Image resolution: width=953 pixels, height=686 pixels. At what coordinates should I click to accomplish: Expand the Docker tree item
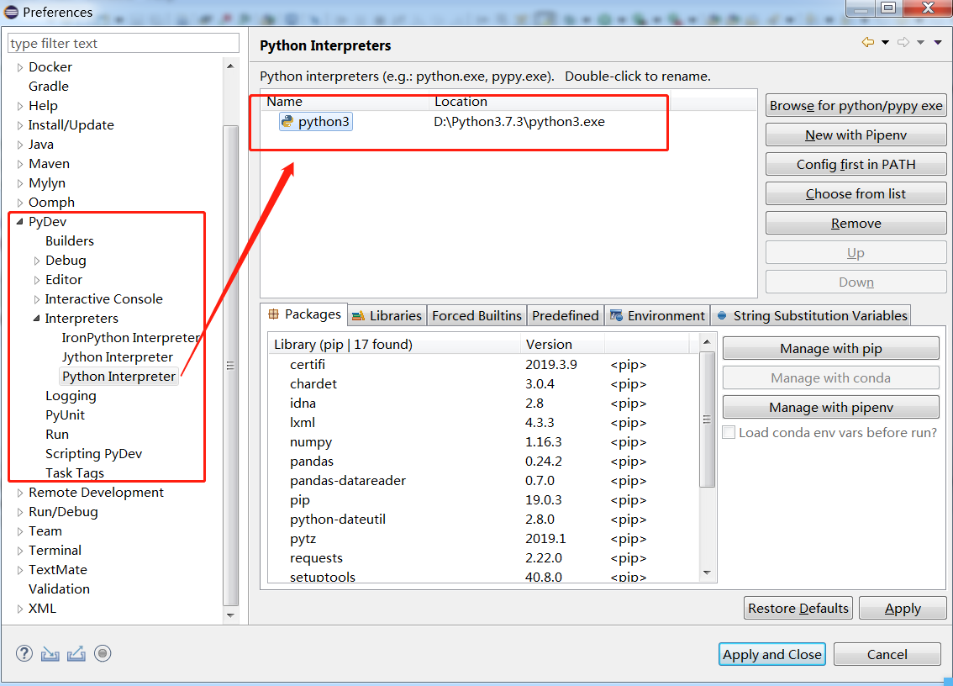click(18, 66)
